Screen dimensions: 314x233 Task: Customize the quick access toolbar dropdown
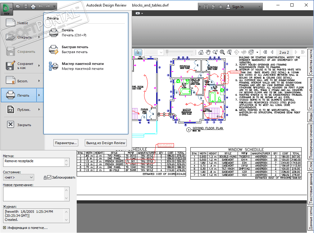tap(54, 7)
